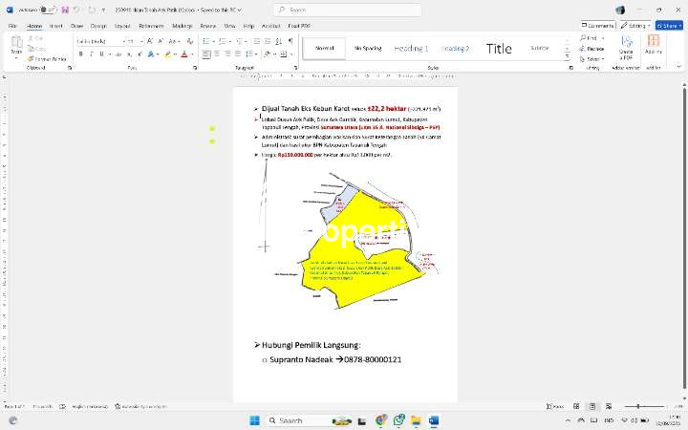Viewport: 688px width, 430px height.
Task: Toggle subscript formatting
Action: 129,54
